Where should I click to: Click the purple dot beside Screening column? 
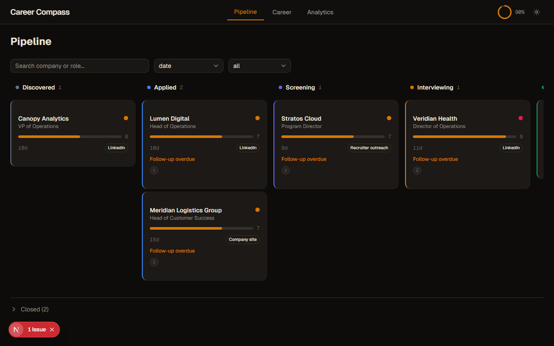pyautogui.click(x=280, y=87)
